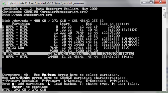Click the 'End' column header

tap(89, 24)
